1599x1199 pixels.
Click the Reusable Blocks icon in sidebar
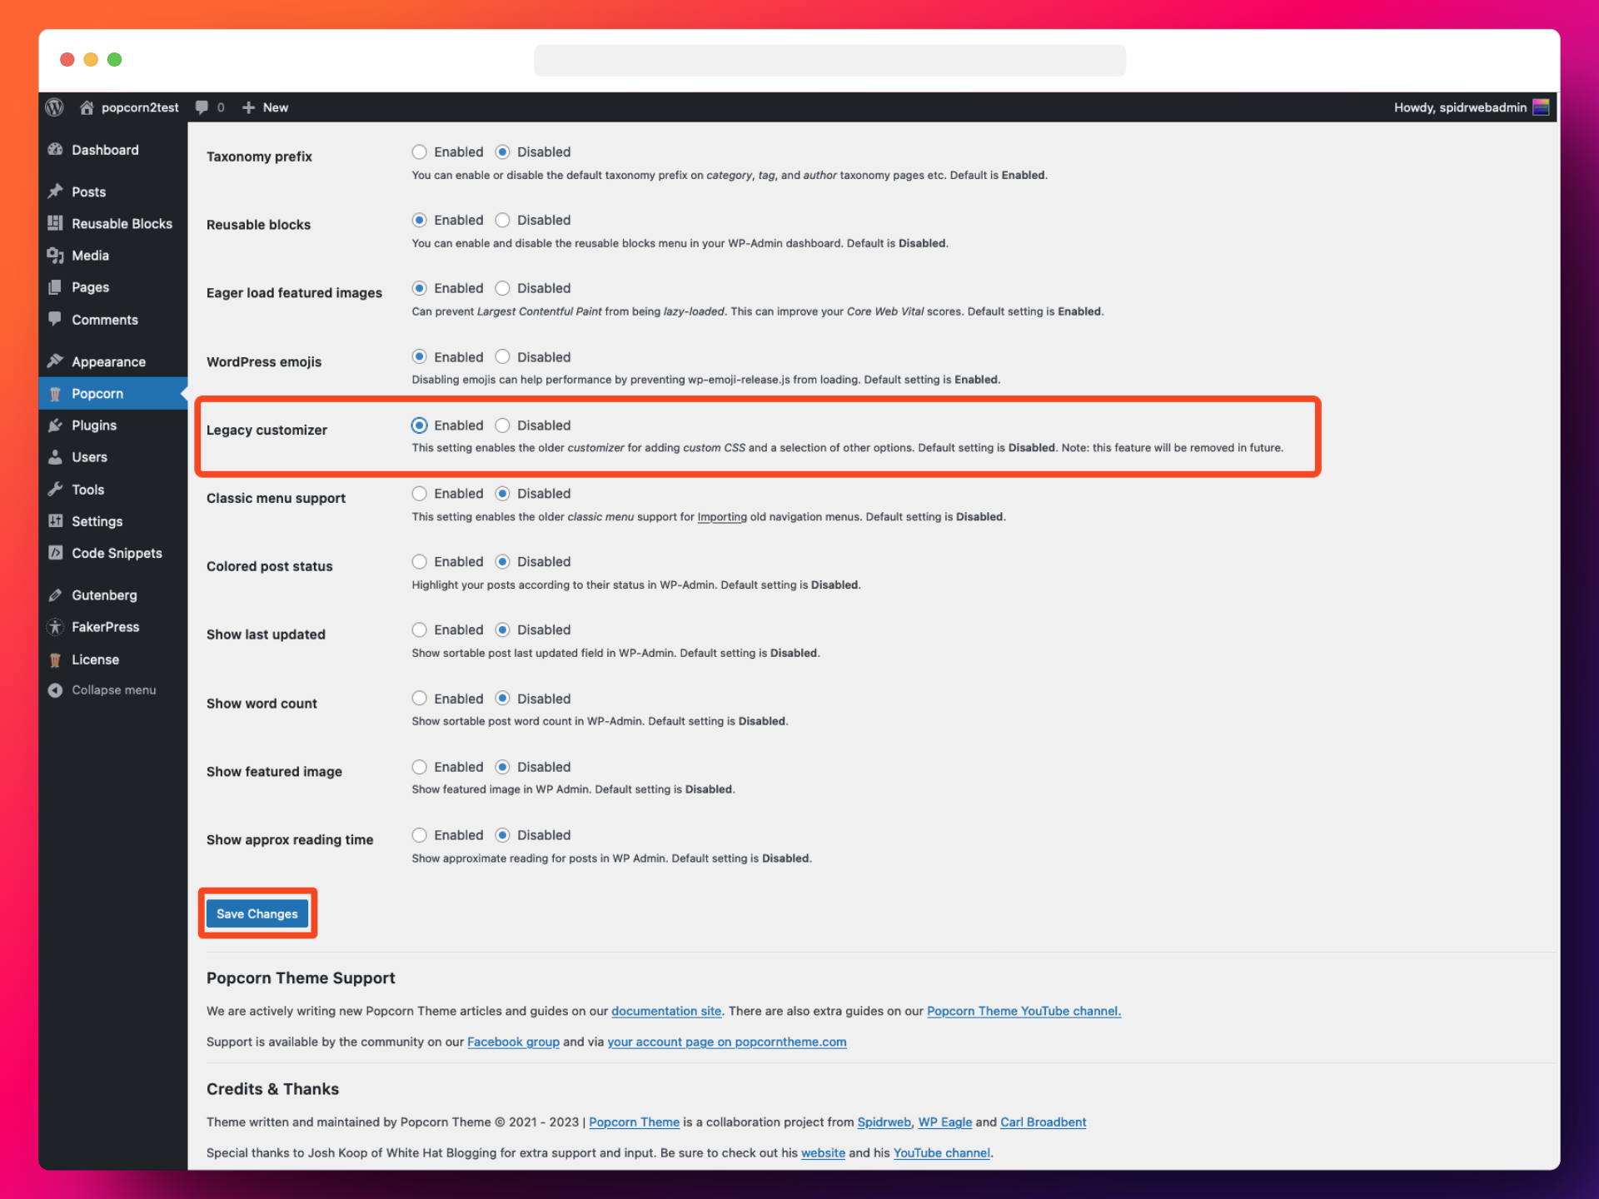pos(55,223)
